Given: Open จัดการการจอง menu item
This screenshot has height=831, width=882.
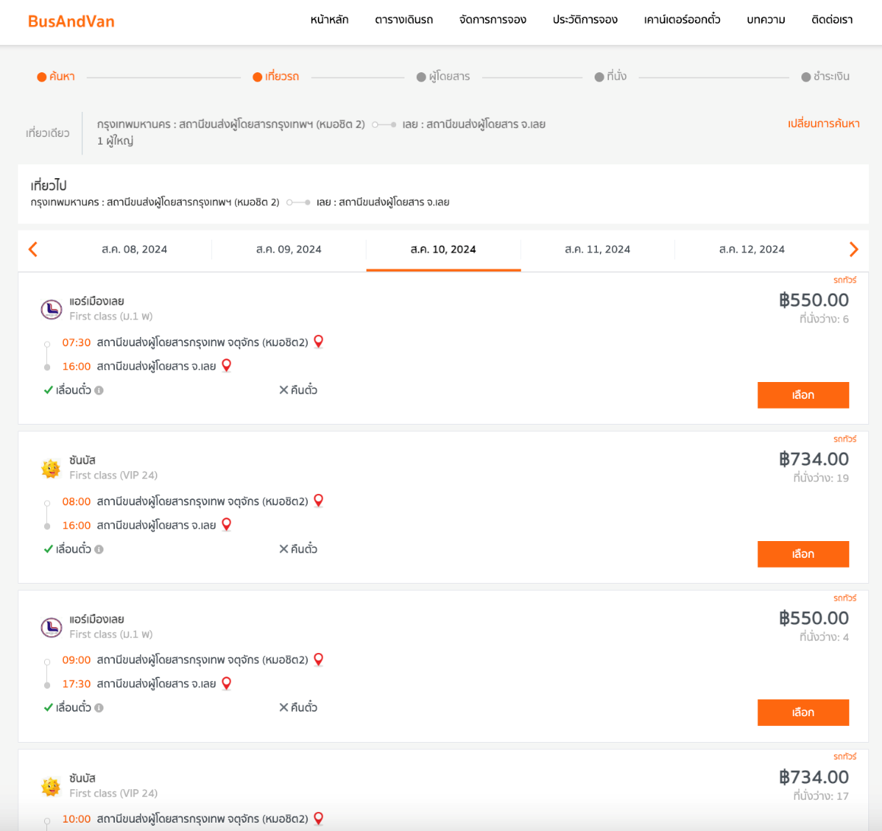Looking at the screenshot, I should [x=493, y=20].
